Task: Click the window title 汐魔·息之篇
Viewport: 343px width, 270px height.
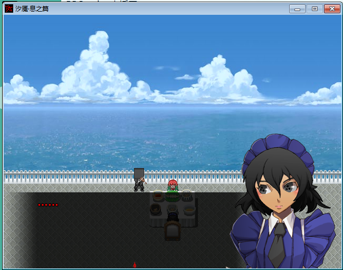Action: tap(32, 9)
